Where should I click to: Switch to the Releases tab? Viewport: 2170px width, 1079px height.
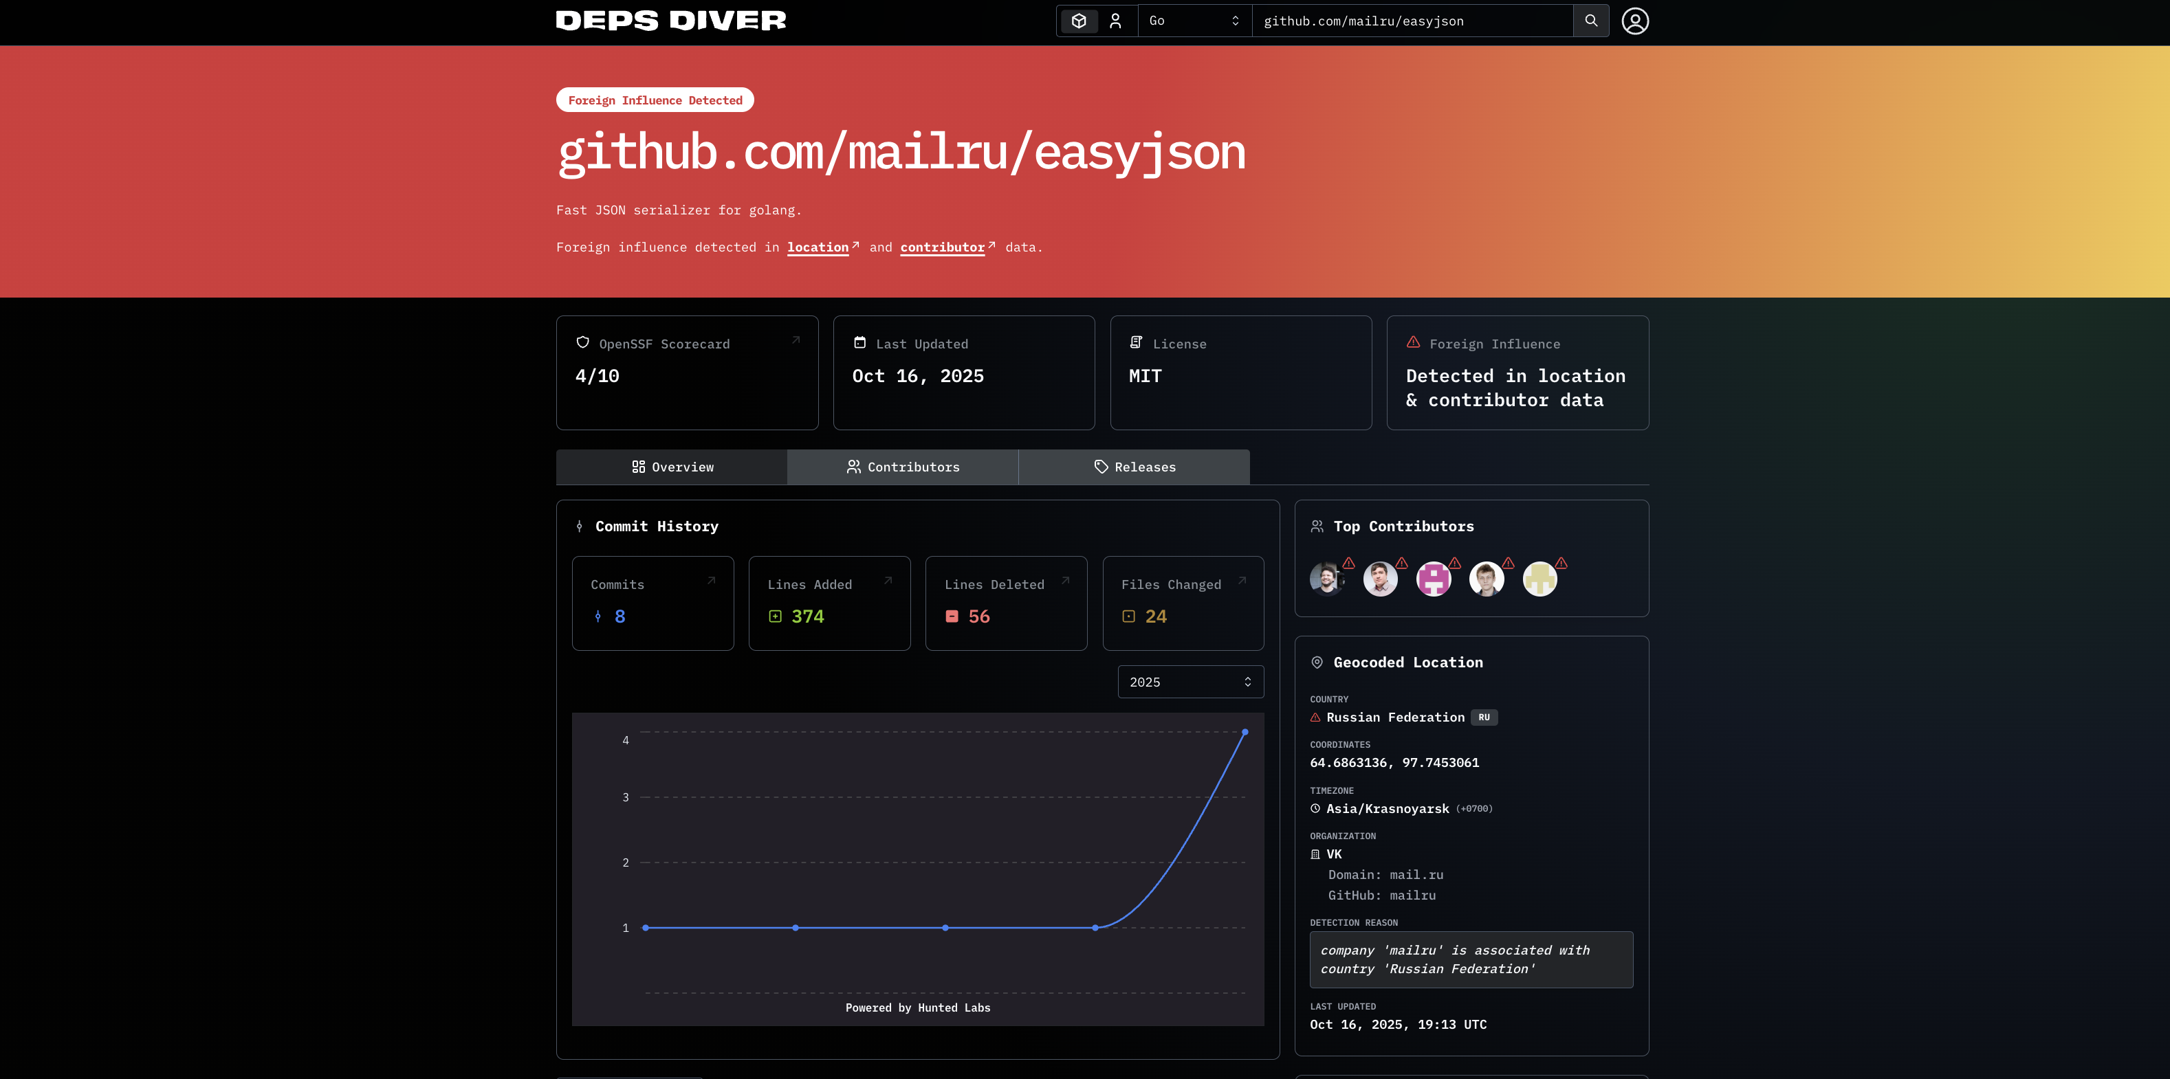point(1134,467)
